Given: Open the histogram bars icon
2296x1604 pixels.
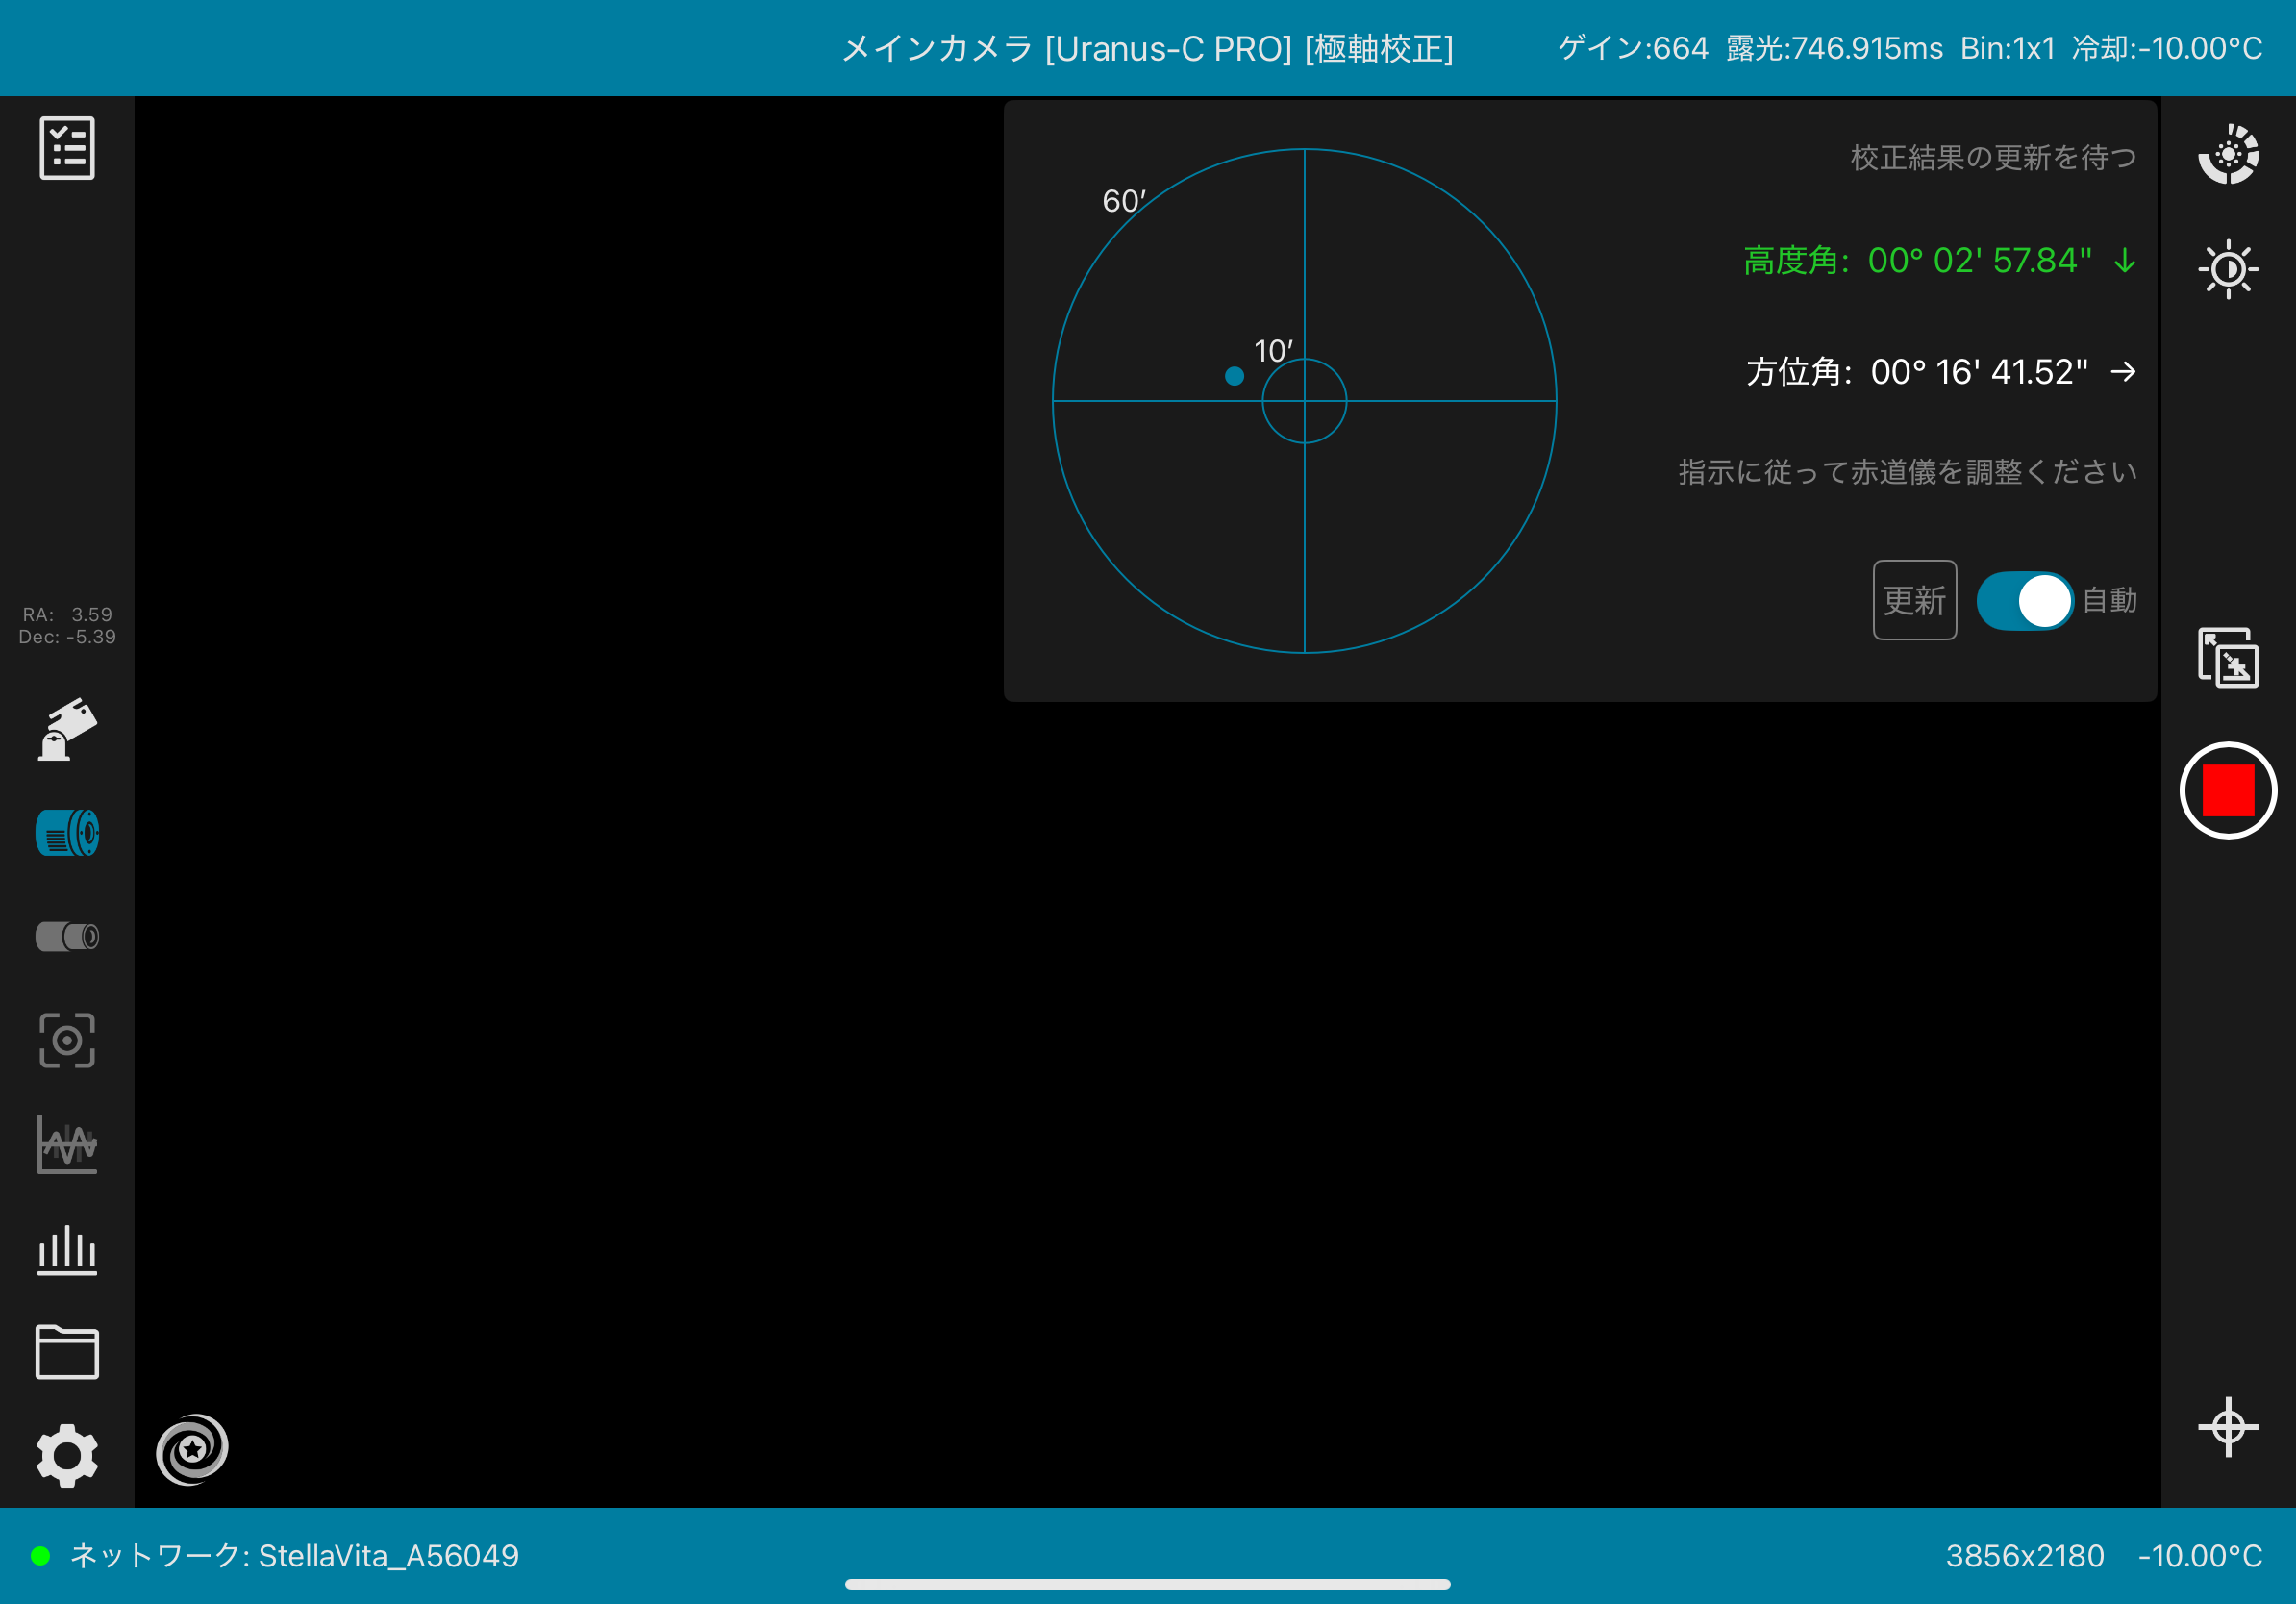Looking at the screenshot, I should coord(67,1250).
